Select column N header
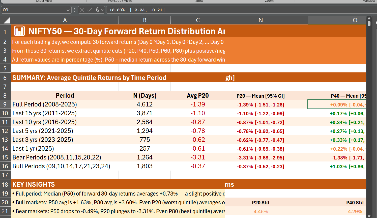The width and height of the screenshot is (377, 218). tap(261, 20)
